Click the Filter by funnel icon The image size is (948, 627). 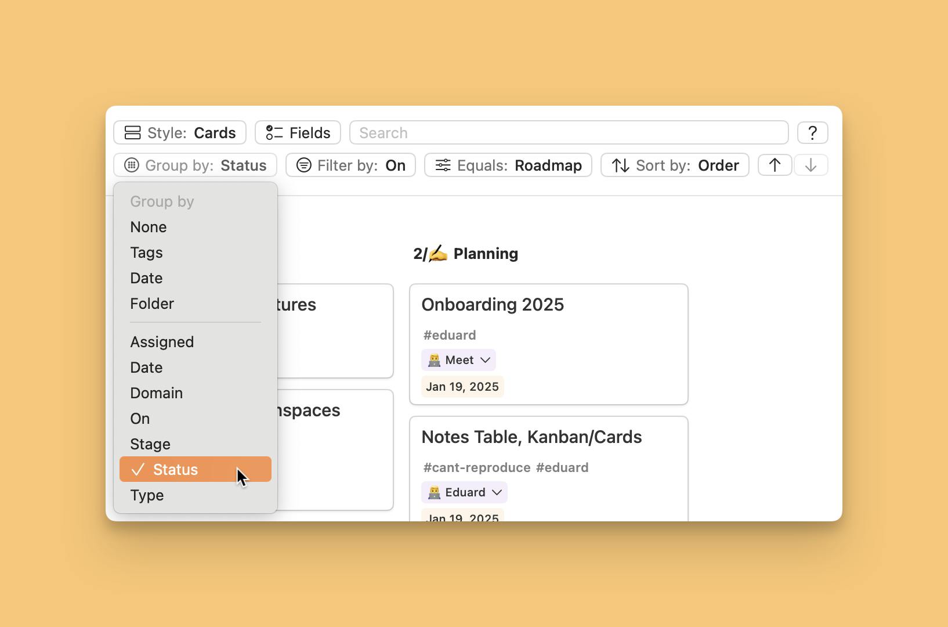pos(304,165)
